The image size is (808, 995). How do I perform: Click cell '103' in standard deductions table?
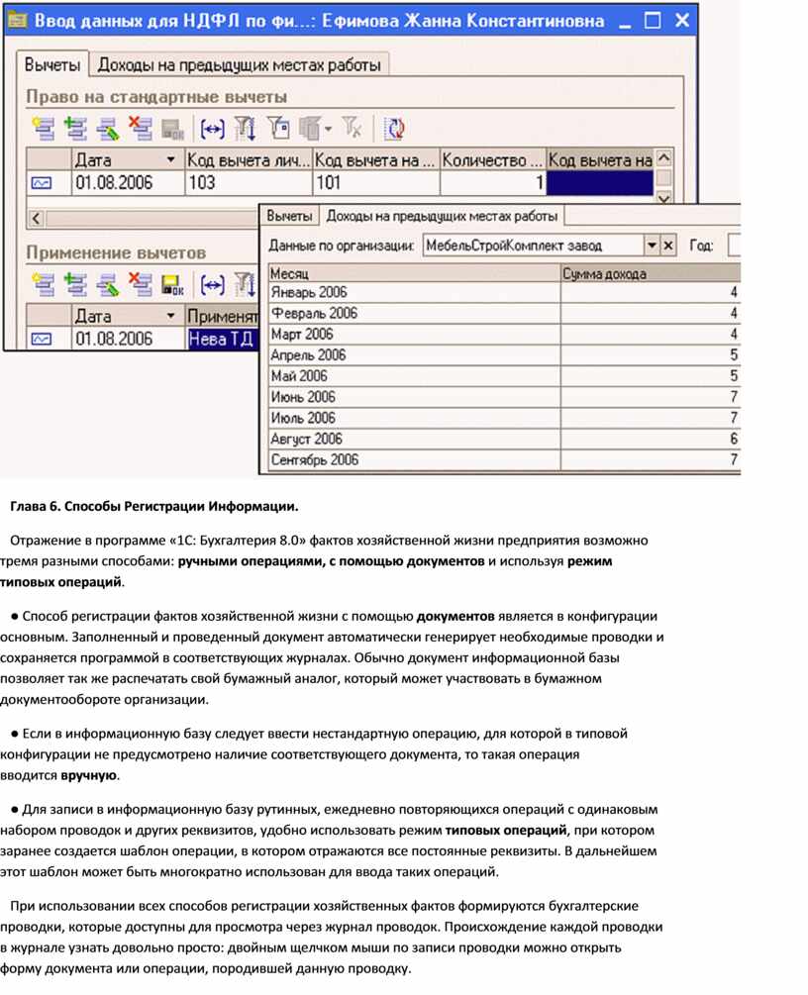[x=249, y=183]
